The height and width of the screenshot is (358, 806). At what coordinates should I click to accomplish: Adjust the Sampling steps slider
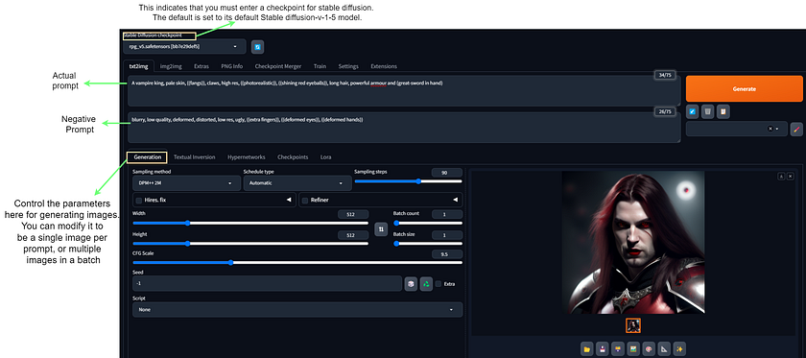point(408,181)
